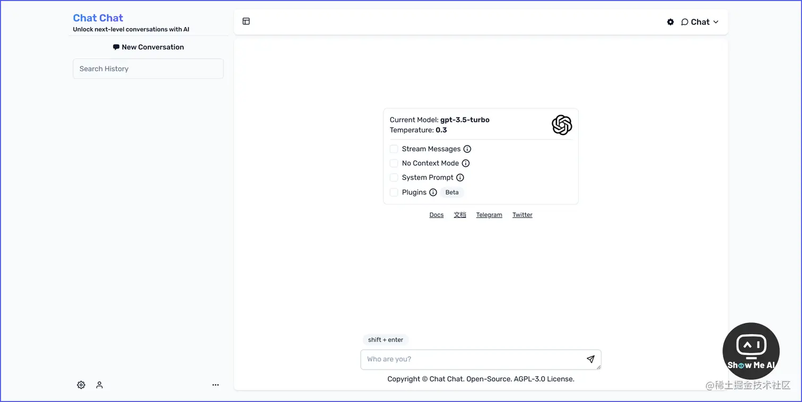Enable System Prompt checkbox
The width and height of the screenshot is (802, 402).
(394, 177)
